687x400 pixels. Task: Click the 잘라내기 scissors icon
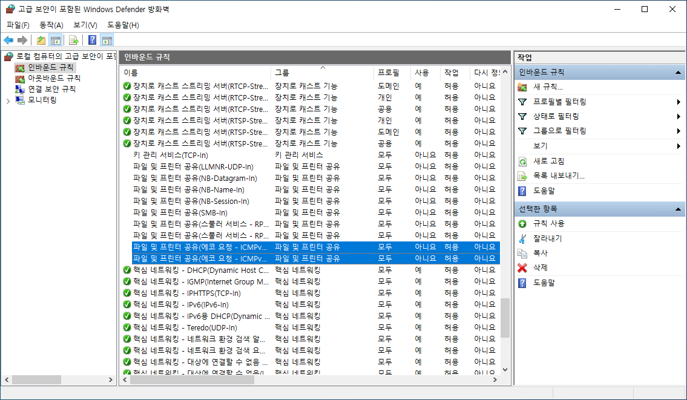tap(522, 238)
